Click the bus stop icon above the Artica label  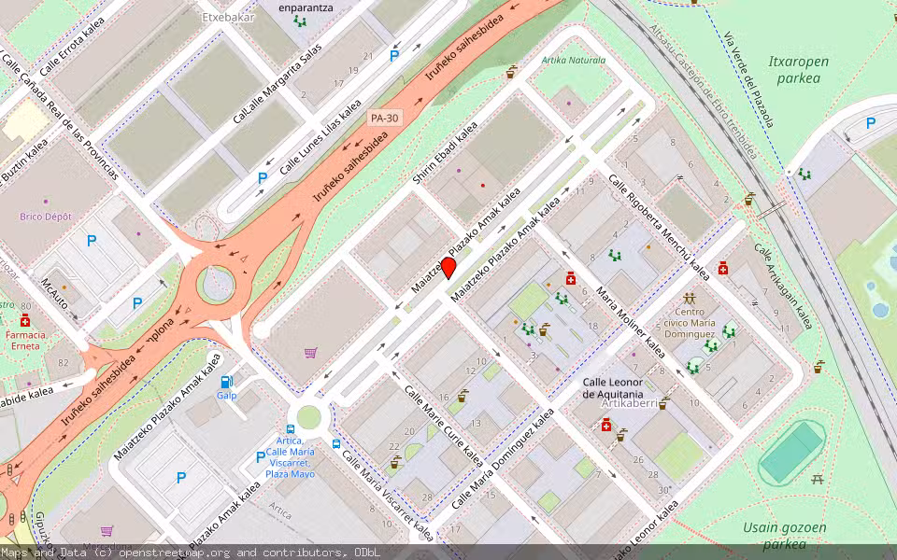[x=290, y=428]
